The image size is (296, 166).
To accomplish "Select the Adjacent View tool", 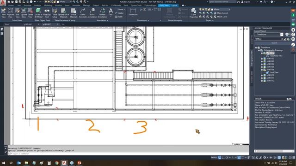I will coord(10,13).
